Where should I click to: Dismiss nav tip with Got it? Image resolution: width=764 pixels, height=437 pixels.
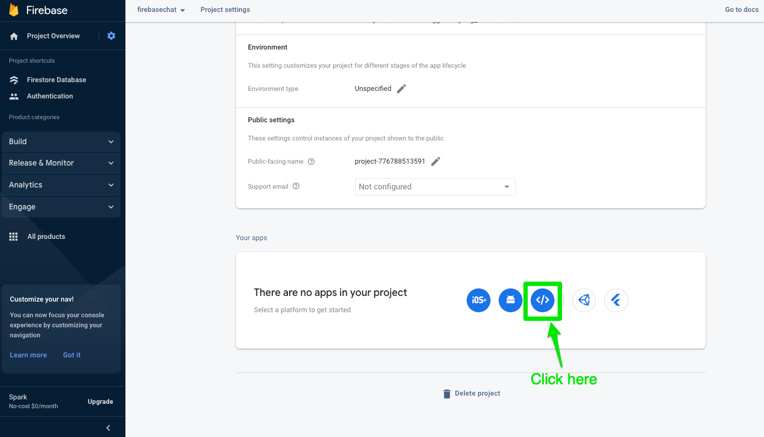[72, 355]
